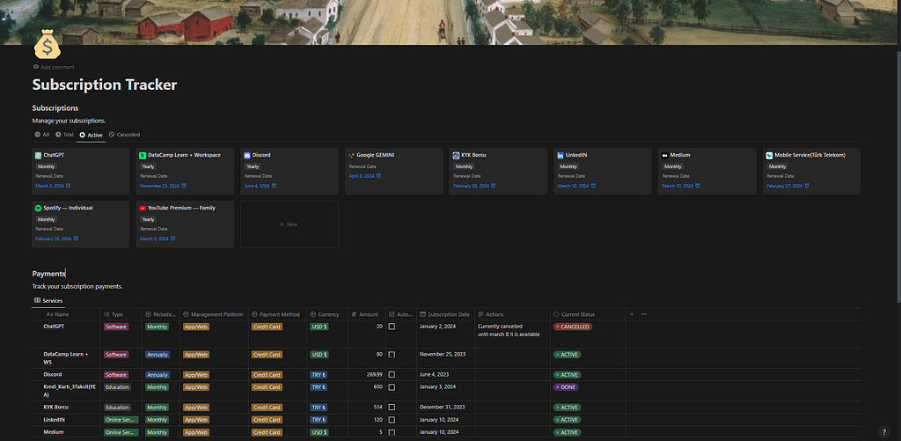Click the DataCamp green logo icon
901x441 pixels.
tap(143, 155)
